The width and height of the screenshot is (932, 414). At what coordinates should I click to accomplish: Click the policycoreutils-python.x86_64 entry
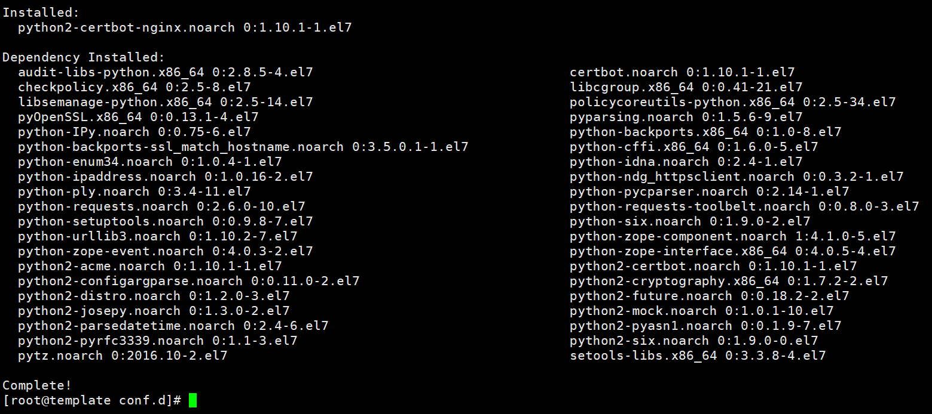[732, 102]
